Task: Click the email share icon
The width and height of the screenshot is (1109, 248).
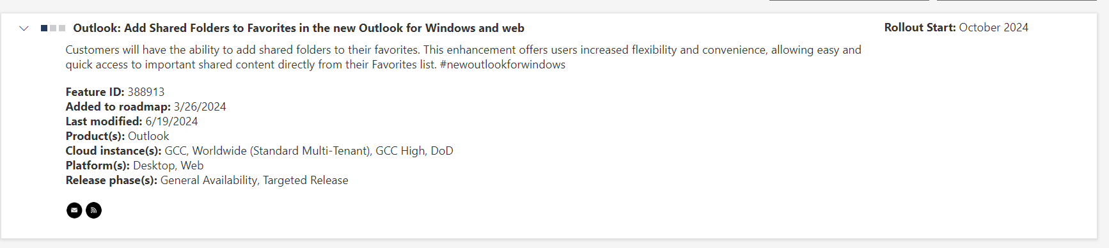Action: click(74, 210)
